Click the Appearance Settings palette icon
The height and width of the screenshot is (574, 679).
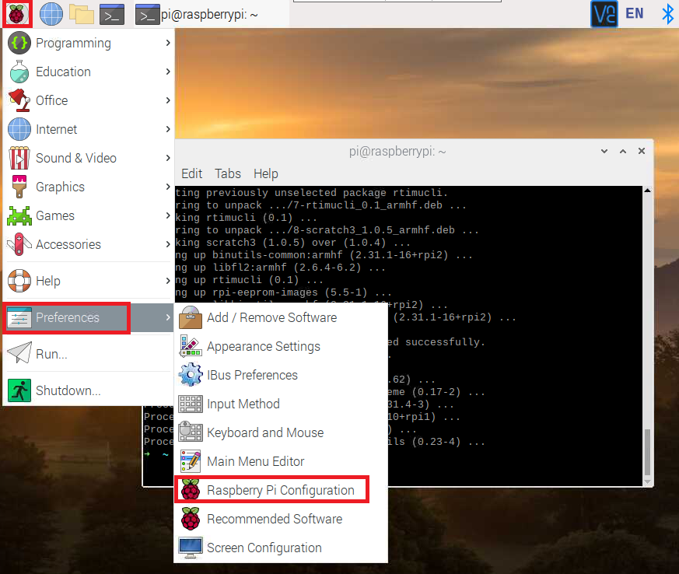191,346
